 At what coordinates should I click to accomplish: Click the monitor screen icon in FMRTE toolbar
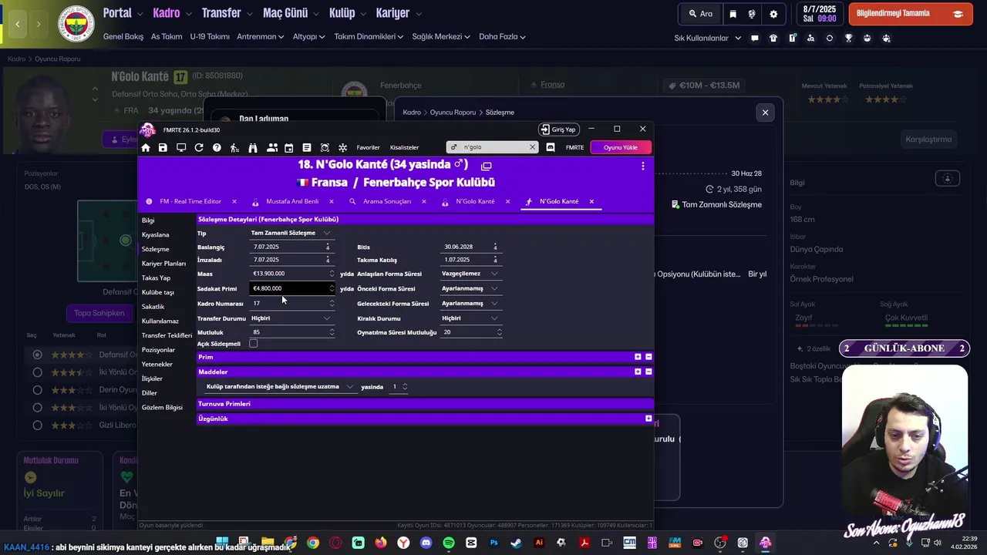(x=181, y=147)
